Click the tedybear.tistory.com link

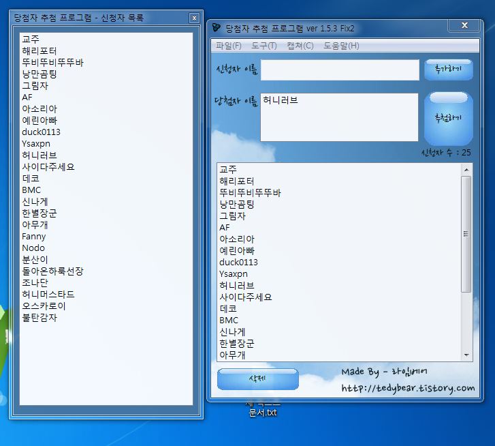pos(408,388)
